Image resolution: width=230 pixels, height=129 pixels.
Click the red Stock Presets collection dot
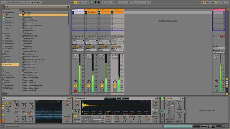[3, 12]
